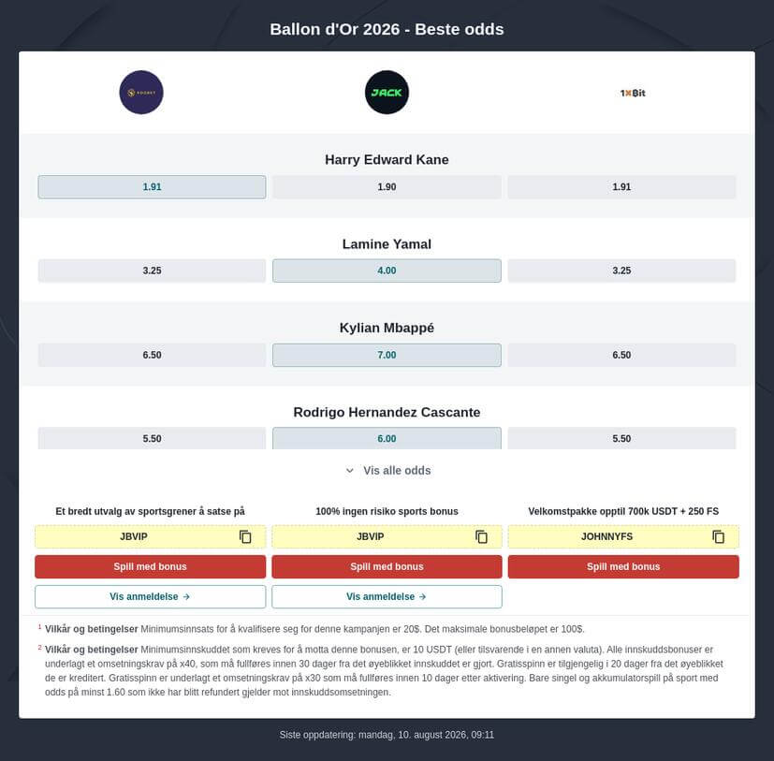The height and width of the screenshot is (761, 774).
Task: Pick Kylian Mbappé odds 7.00
Action: pyautogui.click(x=387, y=355)
